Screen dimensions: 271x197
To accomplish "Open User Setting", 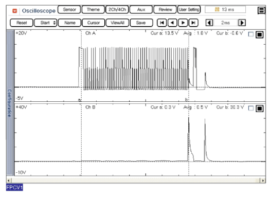I will pos(189,9).
